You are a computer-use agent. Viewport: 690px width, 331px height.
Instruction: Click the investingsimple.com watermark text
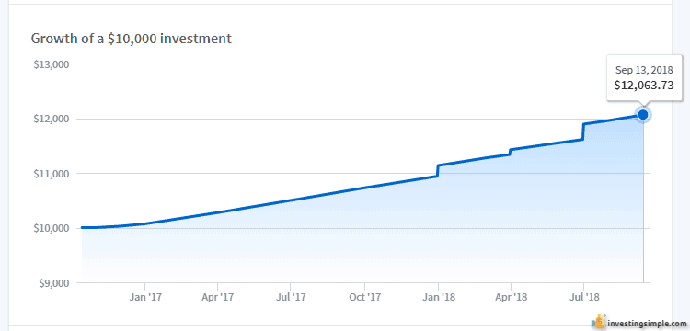[x=647, y=324]
